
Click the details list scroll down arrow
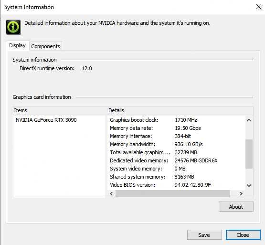[249, 185]
